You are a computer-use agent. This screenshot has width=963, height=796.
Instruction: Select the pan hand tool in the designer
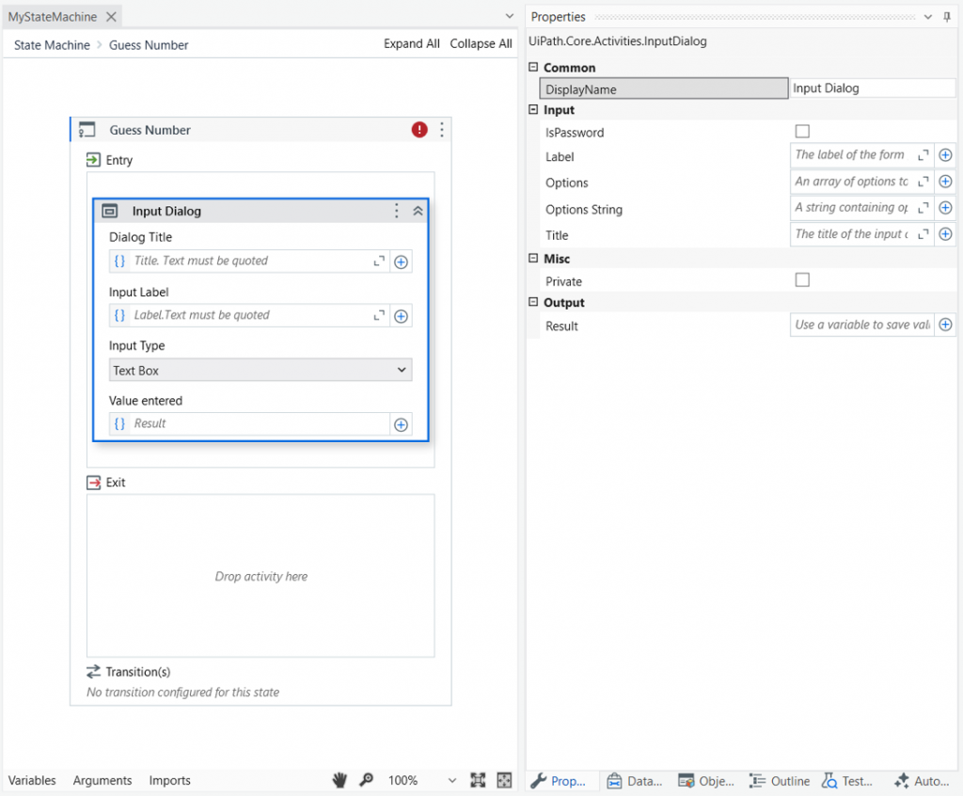339,780
